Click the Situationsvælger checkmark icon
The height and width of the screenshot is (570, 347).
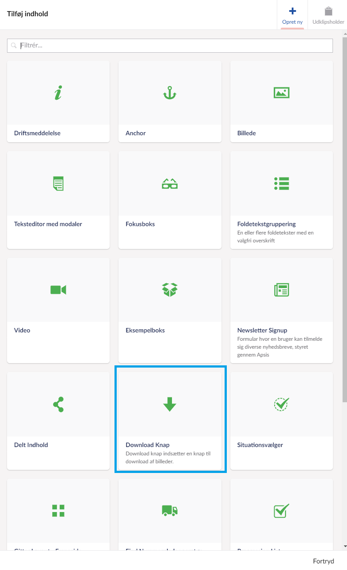(x=281, y=404)
